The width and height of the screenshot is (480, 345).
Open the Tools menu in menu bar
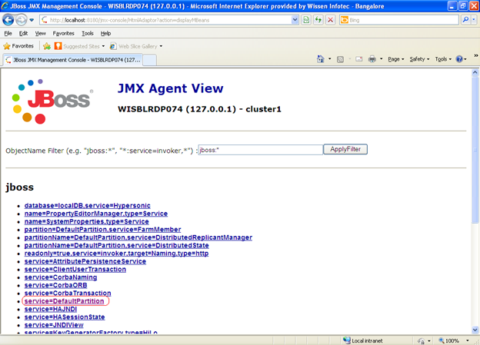88,33
